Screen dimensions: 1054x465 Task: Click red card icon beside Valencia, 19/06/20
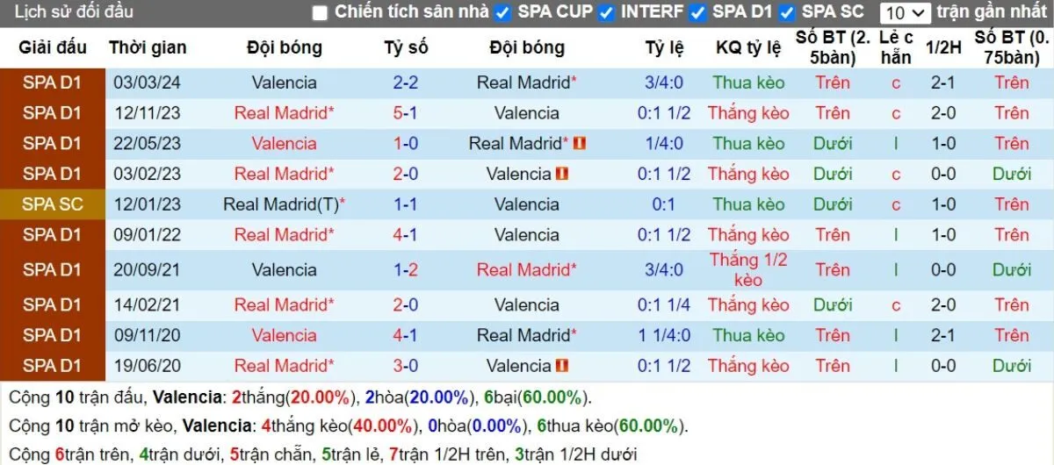[562, 365]
